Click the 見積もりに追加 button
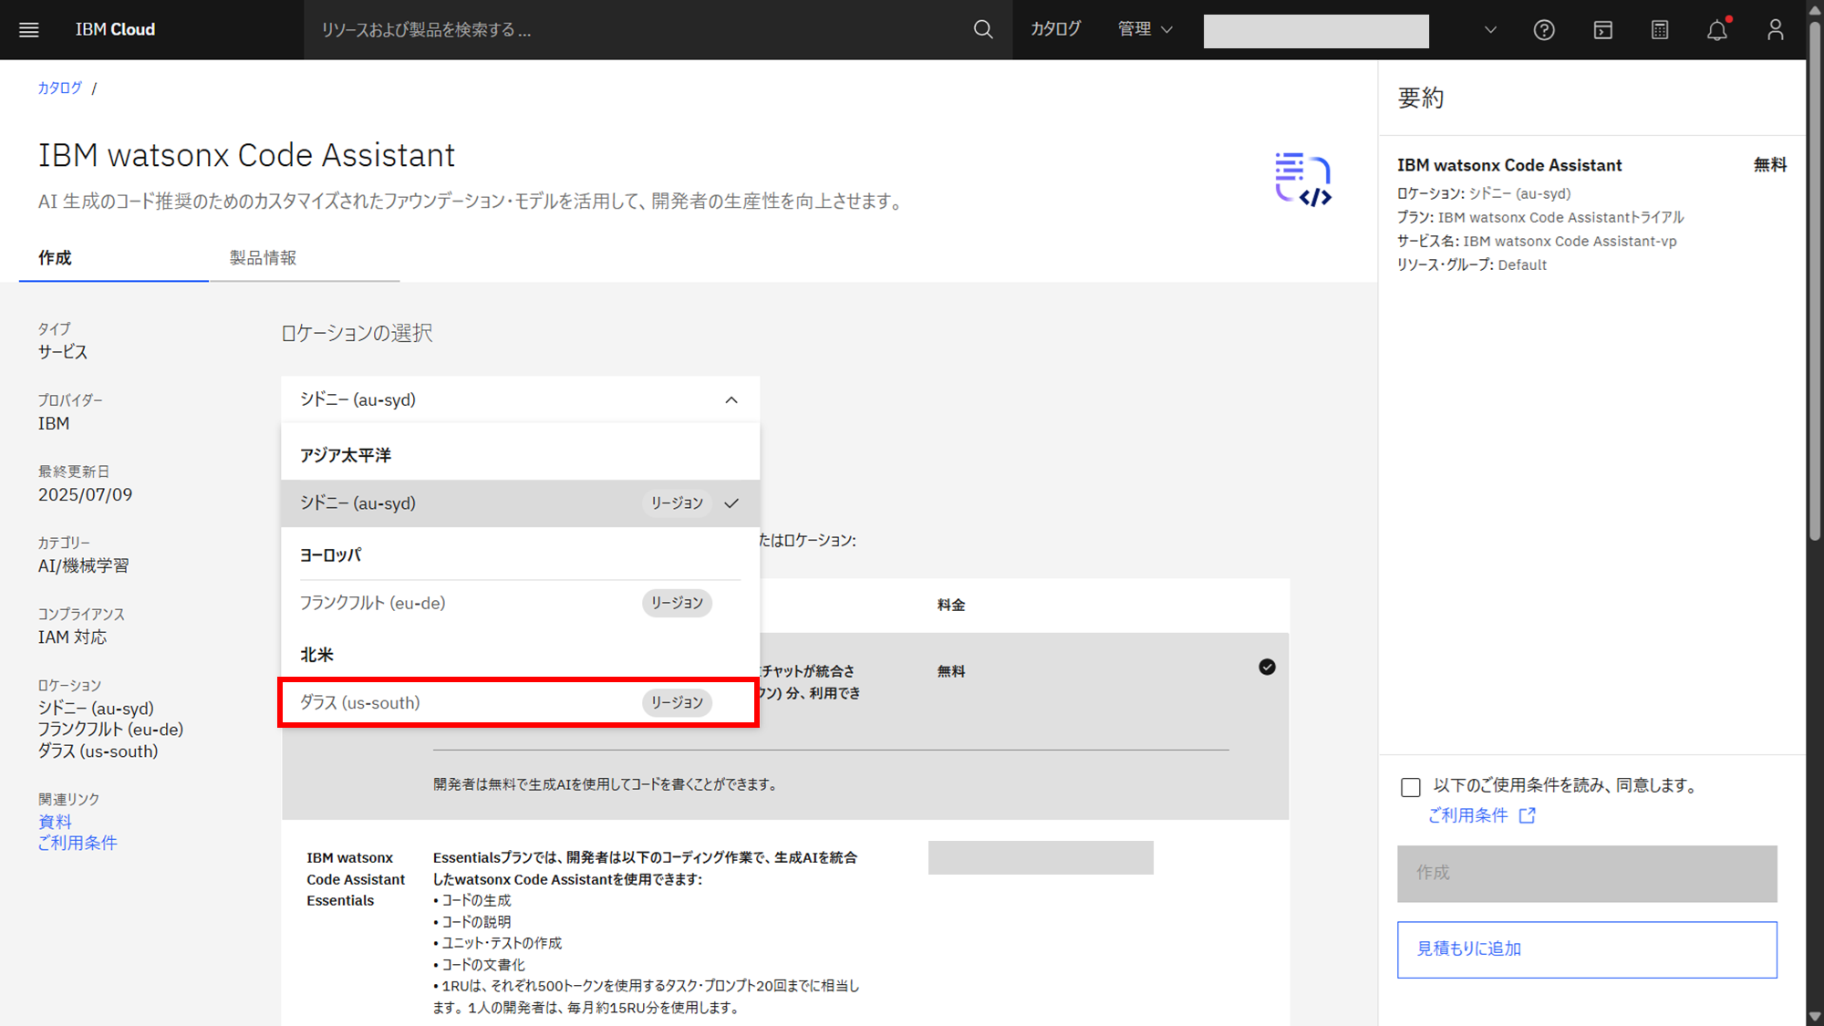 [x=1587, y=949]
